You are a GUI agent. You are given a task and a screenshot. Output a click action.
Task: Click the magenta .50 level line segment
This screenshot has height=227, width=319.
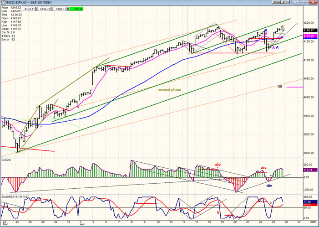295,87
